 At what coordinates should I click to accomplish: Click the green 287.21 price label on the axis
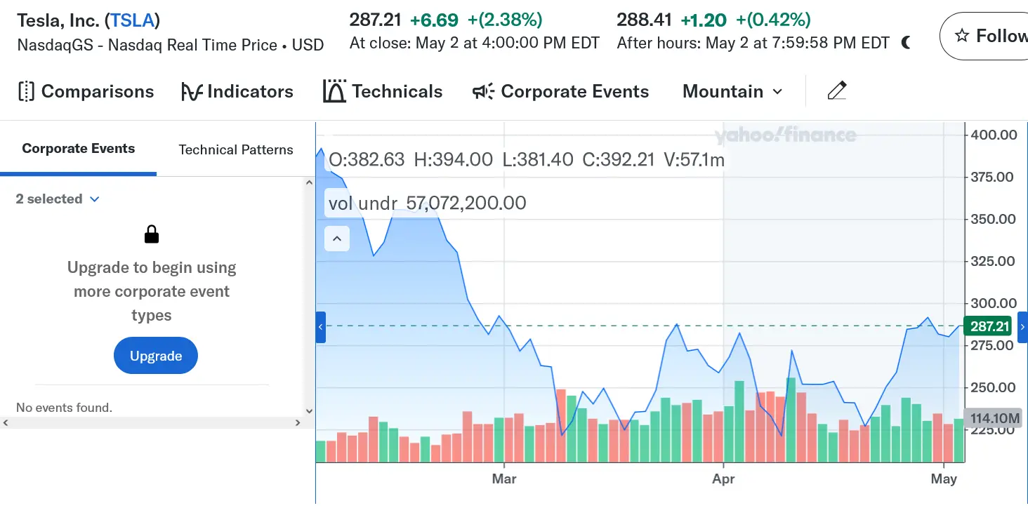coord(989,326)
